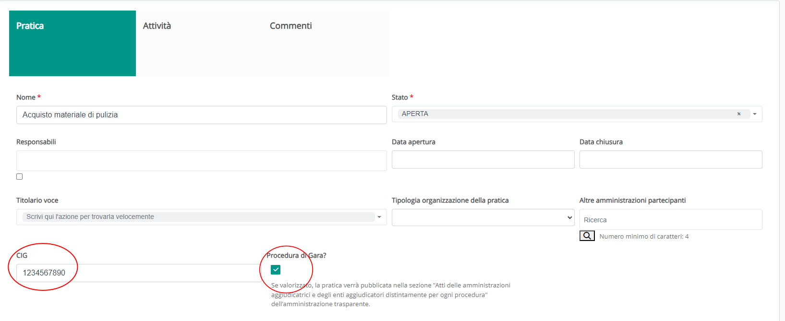Click the CIG input field

139,273
